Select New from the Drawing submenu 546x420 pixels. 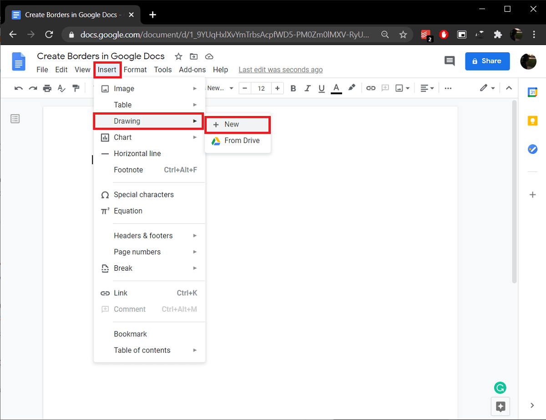tap(232, 124)
